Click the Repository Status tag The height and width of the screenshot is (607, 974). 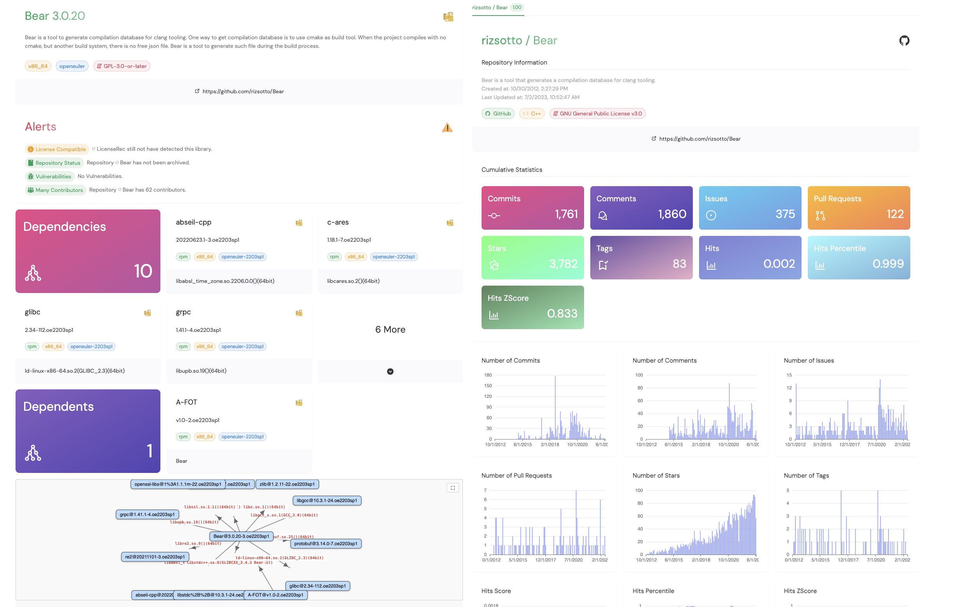coord(54,163)
